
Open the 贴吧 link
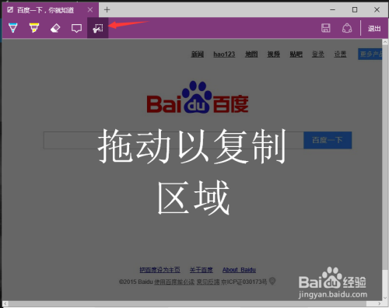tap(296, 54)
